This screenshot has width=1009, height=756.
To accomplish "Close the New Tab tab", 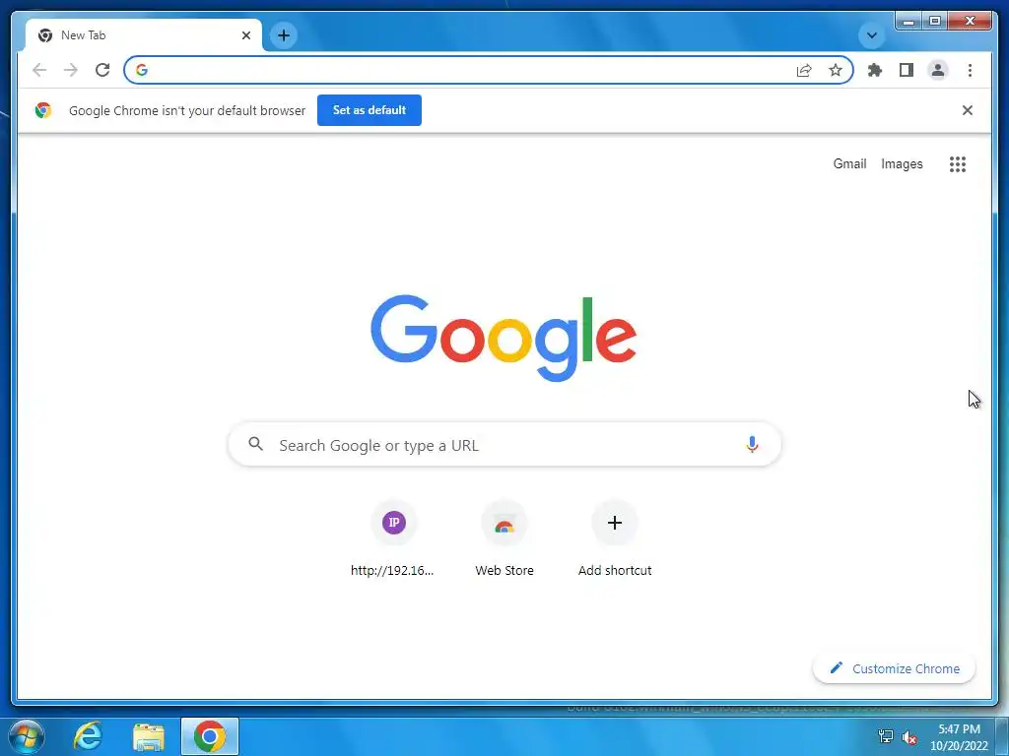I will tap(245, 35).
